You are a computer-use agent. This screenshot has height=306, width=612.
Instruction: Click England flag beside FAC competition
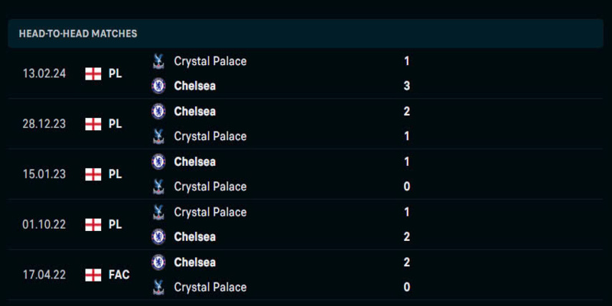tap(93, 275)
